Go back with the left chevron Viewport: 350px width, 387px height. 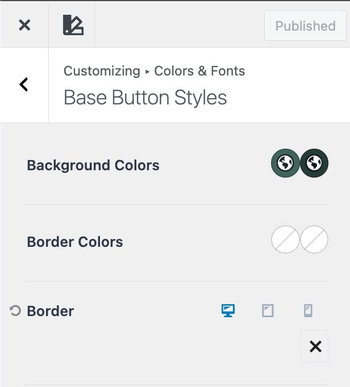[24, 85]
